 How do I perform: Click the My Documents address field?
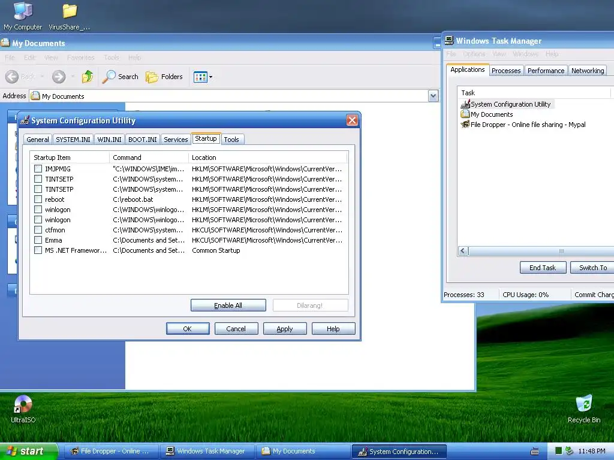(228, 96)
